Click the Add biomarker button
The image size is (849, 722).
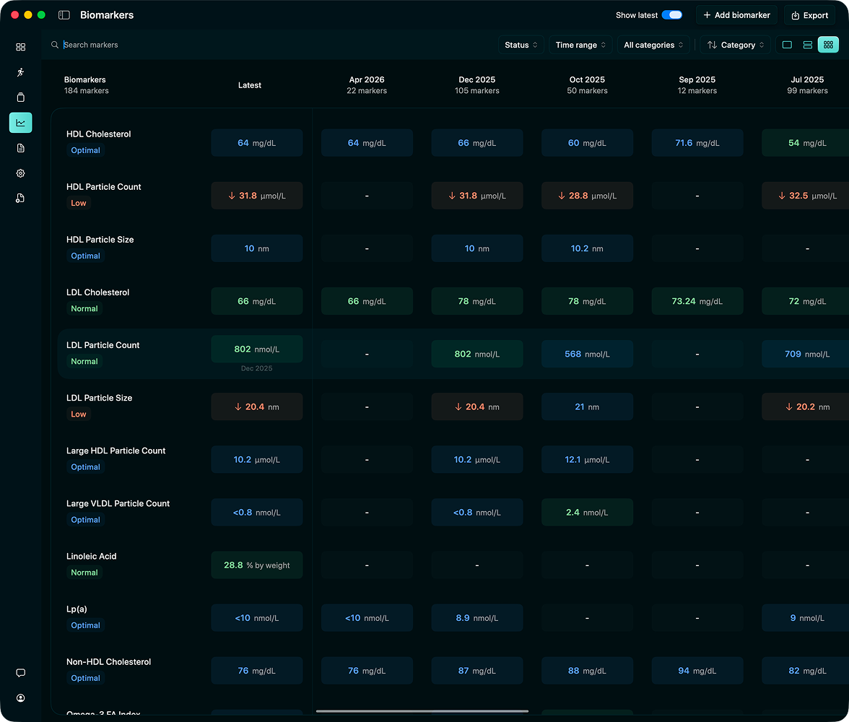point(736,15)
